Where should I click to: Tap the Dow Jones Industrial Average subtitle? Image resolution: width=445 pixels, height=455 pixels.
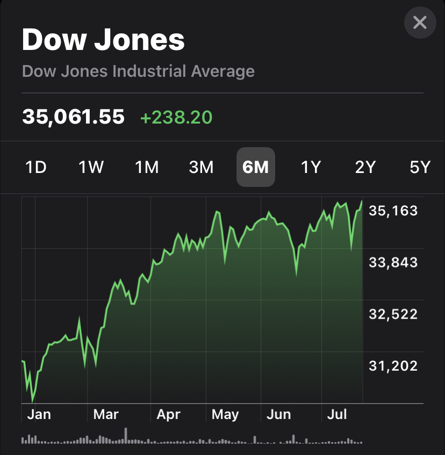tap(138, 71)
